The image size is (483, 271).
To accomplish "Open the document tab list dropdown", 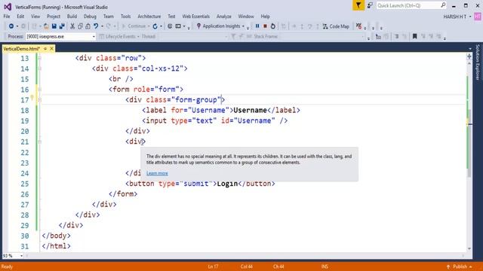I will click(x=470, y=48).
